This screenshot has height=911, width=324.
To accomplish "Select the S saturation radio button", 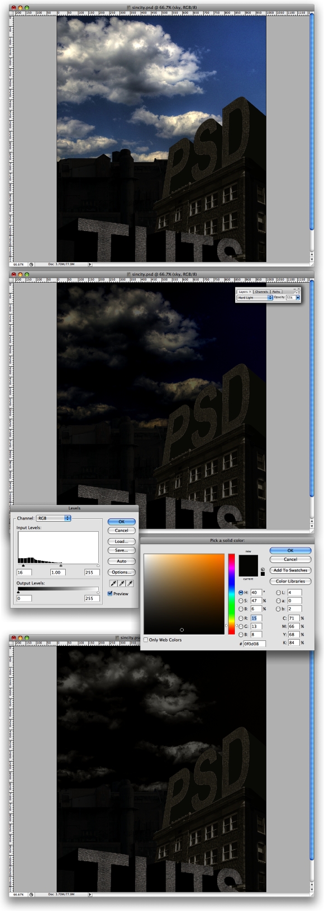I will [x=241, y=601].
